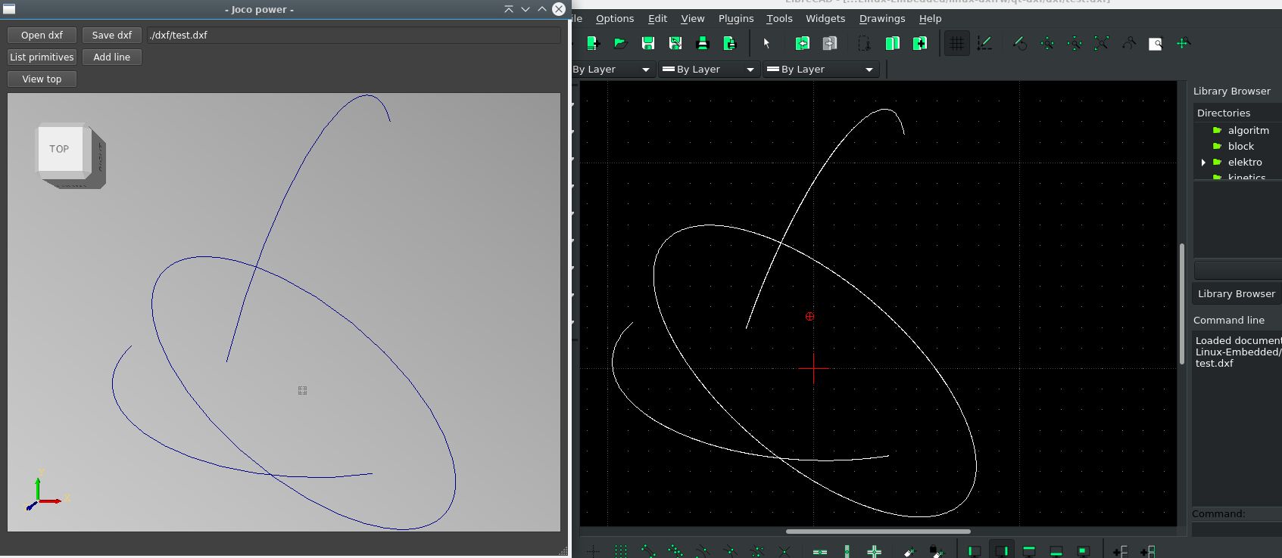Screen dimensions: 1282x558
Task: Click the Undo icon in LibreCAD
Action: [802, 43]
